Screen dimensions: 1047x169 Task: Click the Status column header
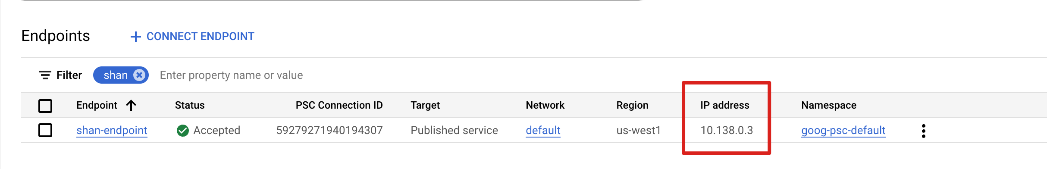(190, 105)
